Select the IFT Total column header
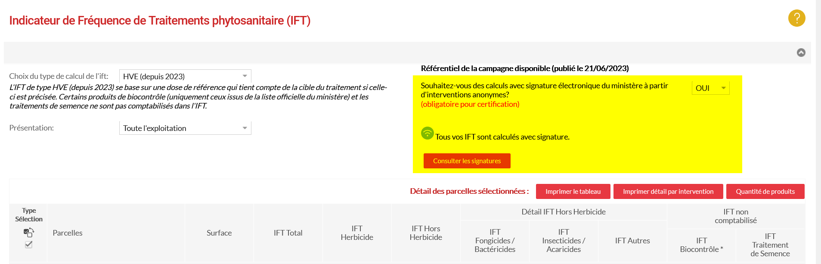This screenshot has width=821, height=264. [x=288, y=233]
